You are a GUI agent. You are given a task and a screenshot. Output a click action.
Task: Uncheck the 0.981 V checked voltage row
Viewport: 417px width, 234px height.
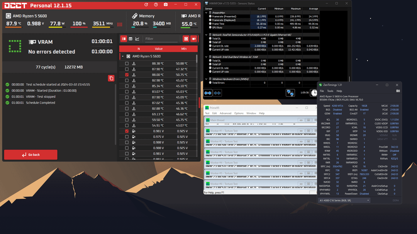tap(127, 131)
